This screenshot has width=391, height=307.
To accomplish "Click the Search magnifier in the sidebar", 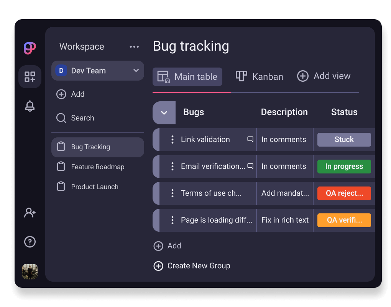I will 61,118.
